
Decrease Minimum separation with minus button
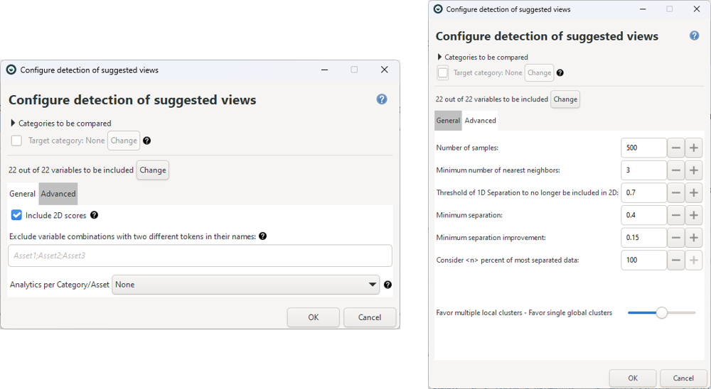point(676,215)
